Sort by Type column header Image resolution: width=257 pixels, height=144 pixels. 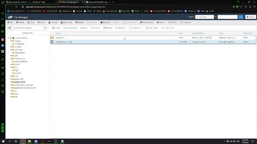pyautogui.click(x=221, y=33)
